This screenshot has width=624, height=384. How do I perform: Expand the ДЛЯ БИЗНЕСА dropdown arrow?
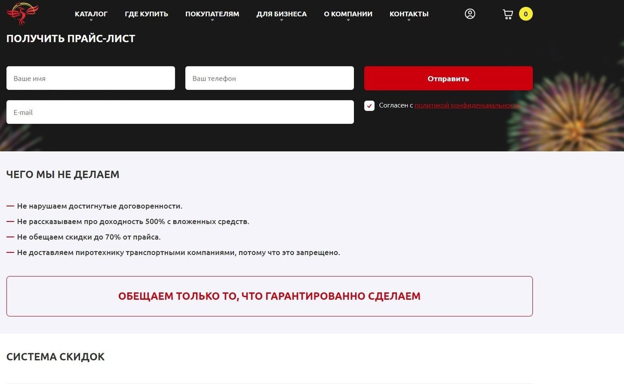(x=282, y=20)
